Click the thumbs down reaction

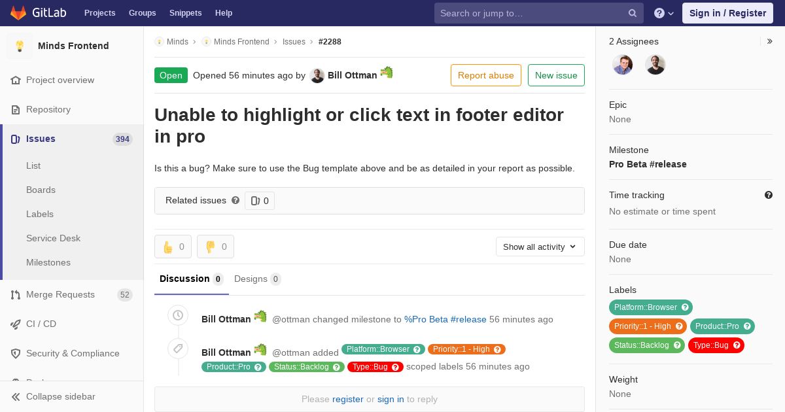tap(215, 247)
